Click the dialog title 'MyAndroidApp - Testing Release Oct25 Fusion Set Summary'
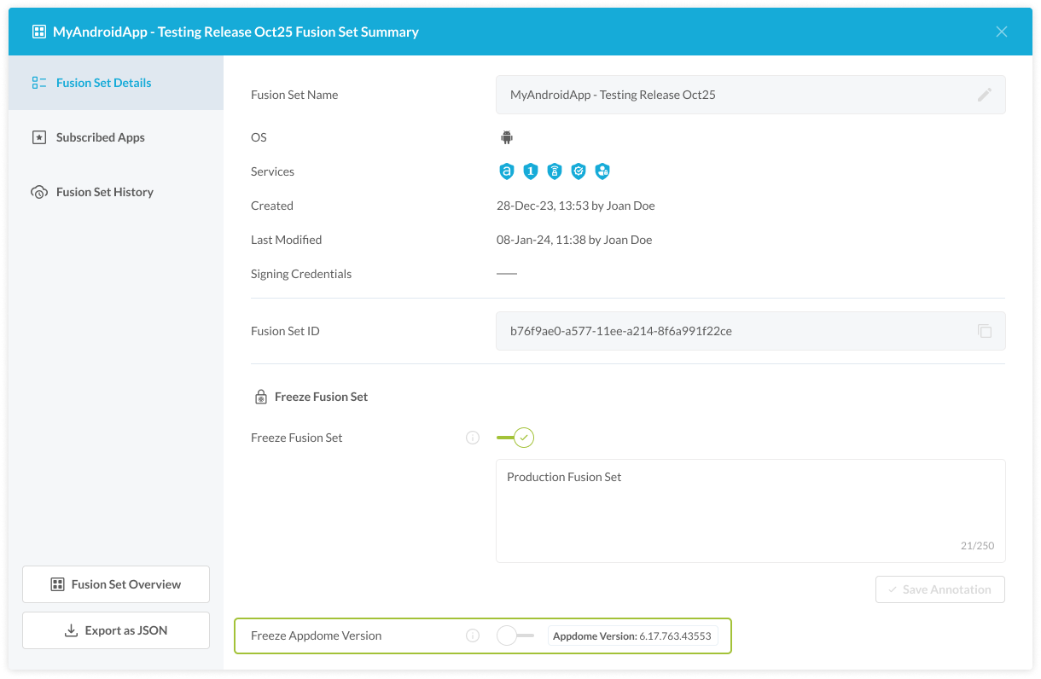Screen dimensions: 1041x679 click(236, 32)
